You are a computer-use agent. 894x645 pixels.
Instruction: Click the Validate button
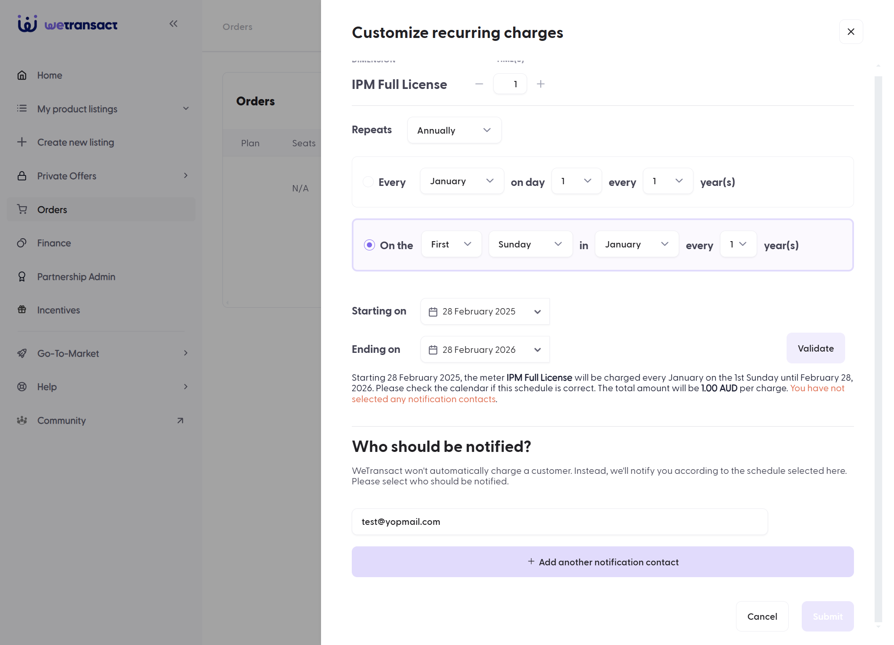[816, 348]
